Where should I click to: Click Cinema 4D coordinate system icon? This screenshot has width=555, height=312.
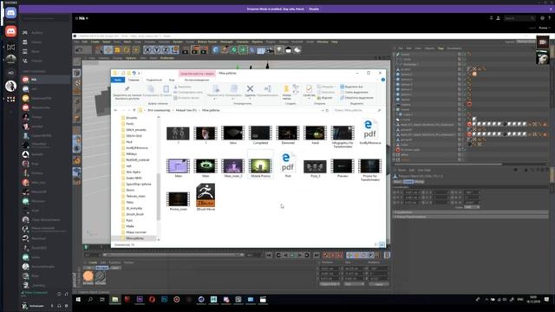[x=175, y=50]
